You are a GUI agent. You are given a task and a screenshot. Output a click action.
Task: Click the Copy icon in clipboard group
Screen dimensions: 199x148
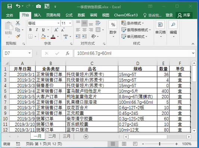[18, 30]
